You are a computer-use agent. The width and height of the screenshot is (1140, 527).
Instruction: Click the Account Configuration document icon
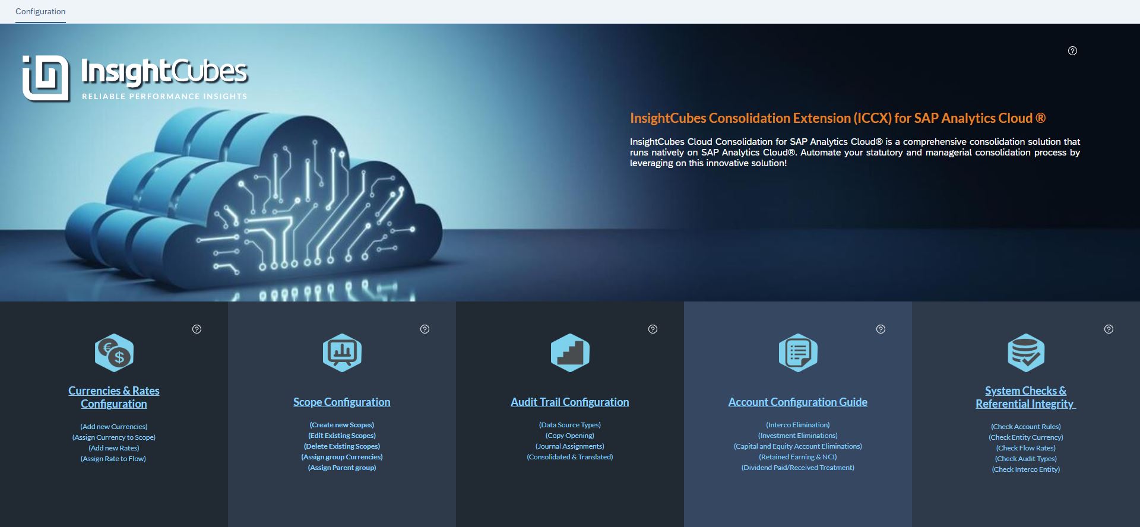(798, 353)
